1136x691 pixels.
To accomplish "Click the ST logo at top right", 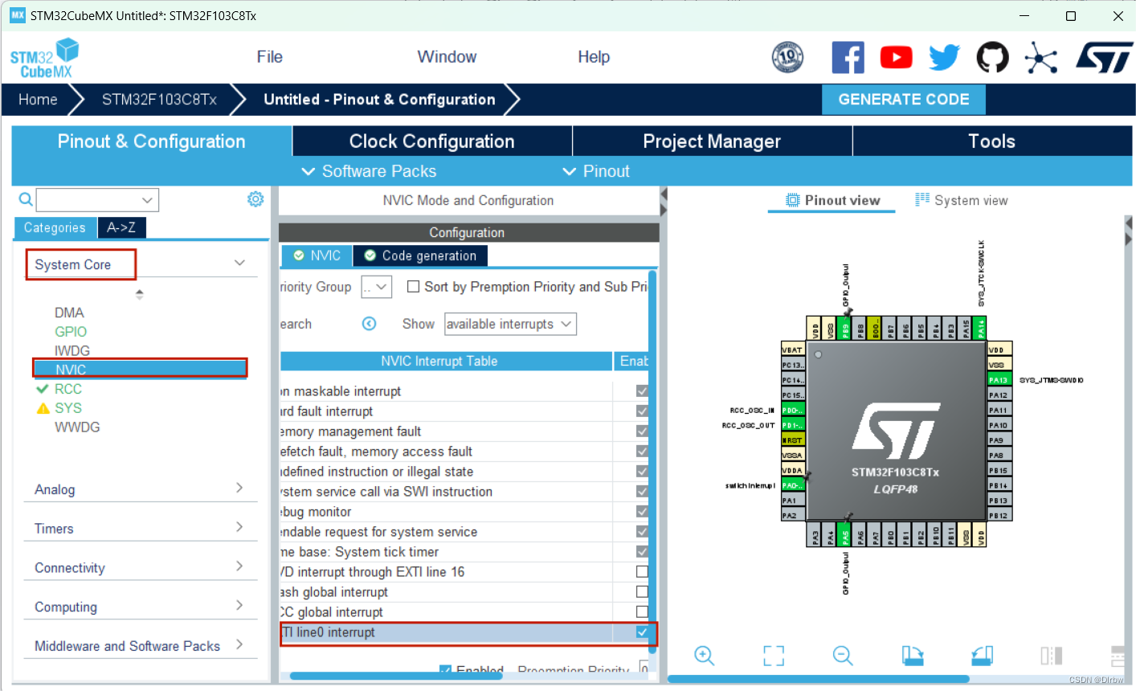I will click(1104, 58).
